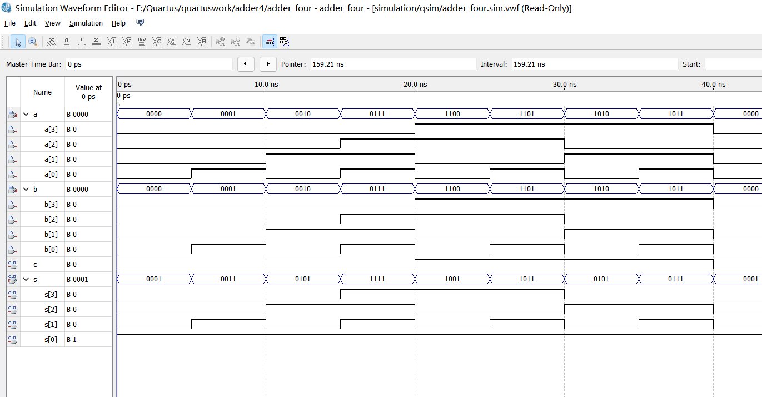Viewport: 762px width, 397px height.
Task: Select signal s[0] row
Action: click(59, 339)
